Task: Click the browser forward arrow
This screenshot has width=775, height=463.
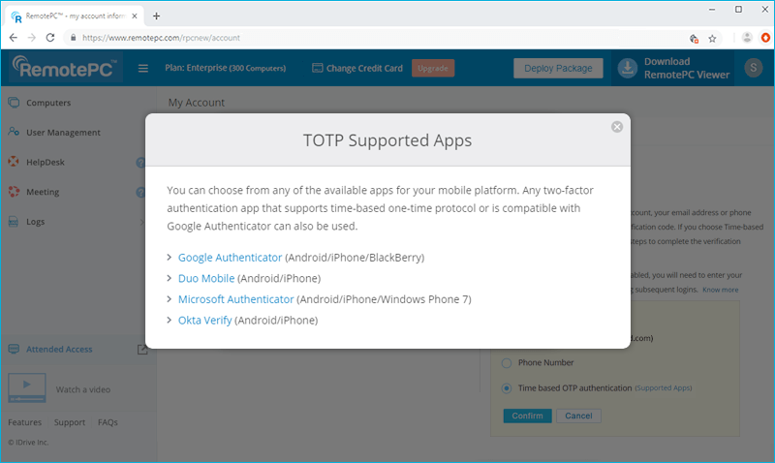Action: (32, 38)
